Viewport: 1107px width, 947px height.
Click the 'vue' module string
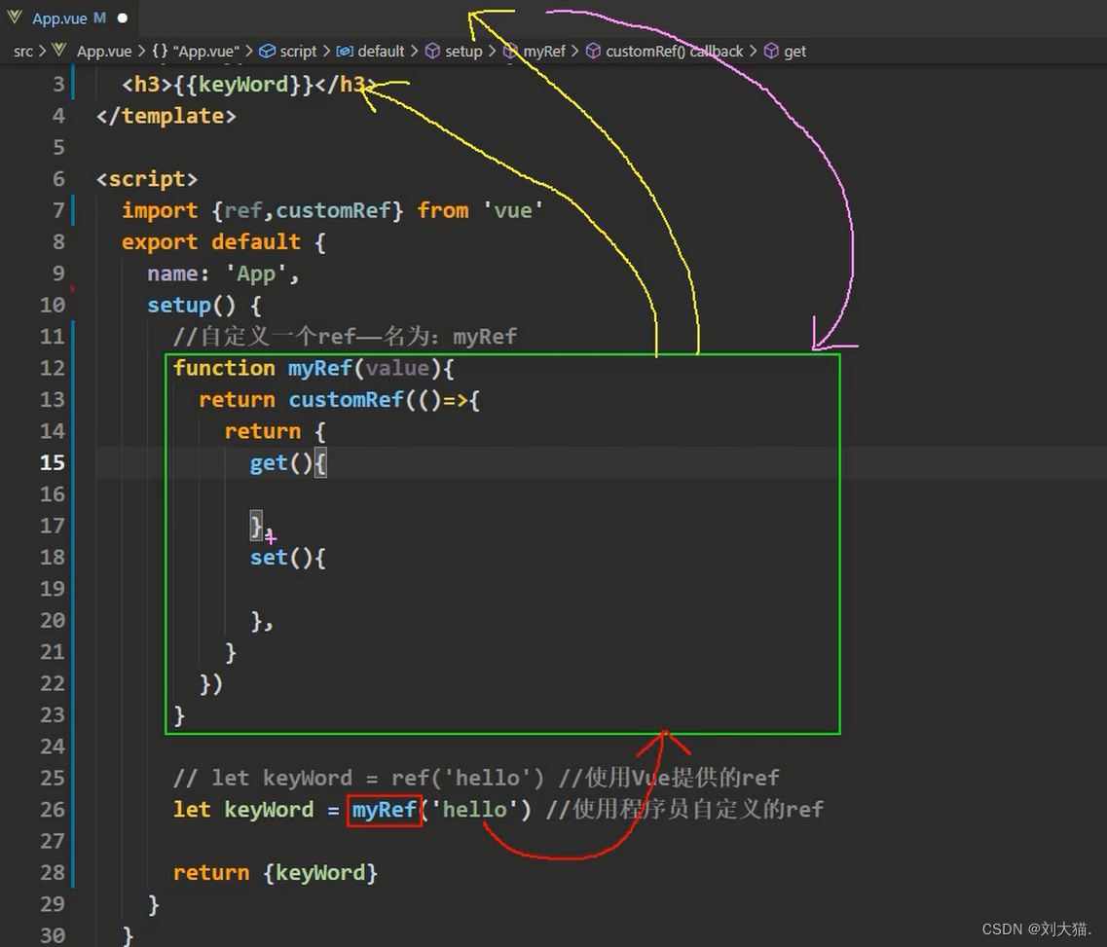click(x=513, y=210)
